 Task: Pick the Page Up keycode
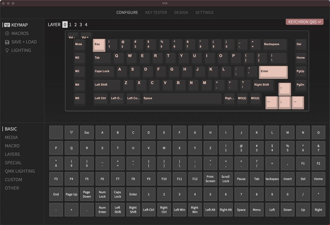[x=71, y=194]
